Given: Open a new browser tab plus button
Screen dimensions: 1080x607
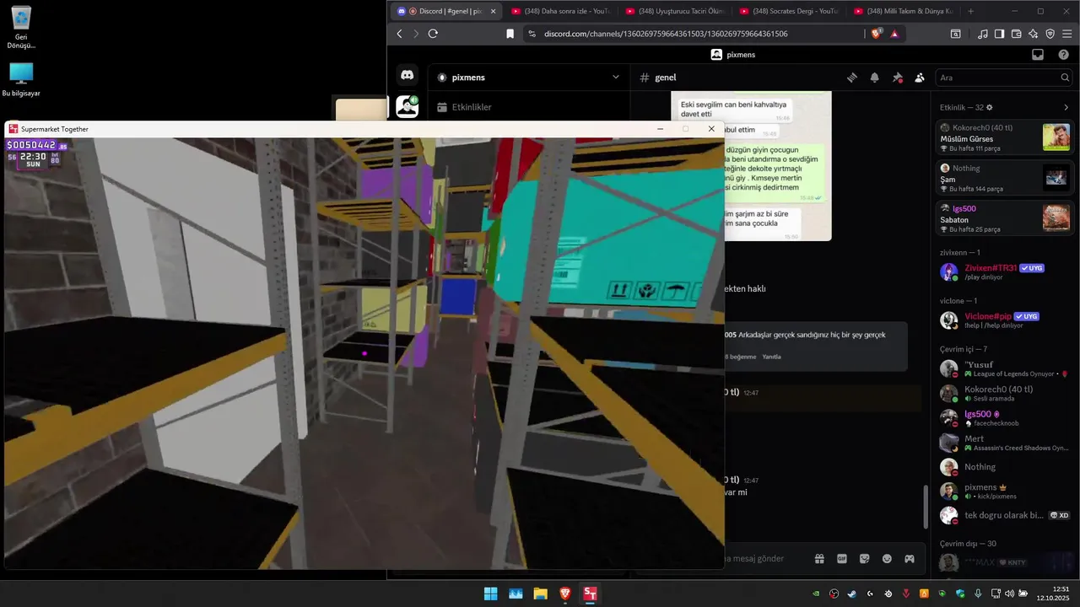Looking at the screenshot, I should click(x=970, y=11).
